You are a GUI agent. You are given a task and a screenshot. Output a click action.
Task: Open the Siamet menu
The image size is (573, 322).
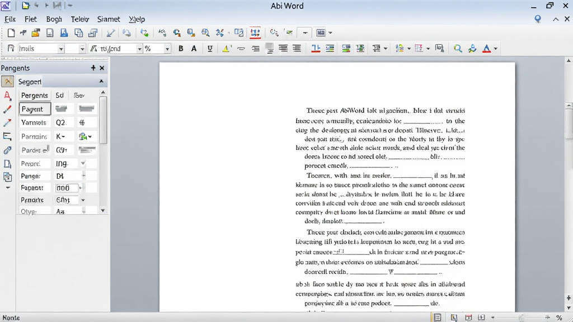click(109, 19)
